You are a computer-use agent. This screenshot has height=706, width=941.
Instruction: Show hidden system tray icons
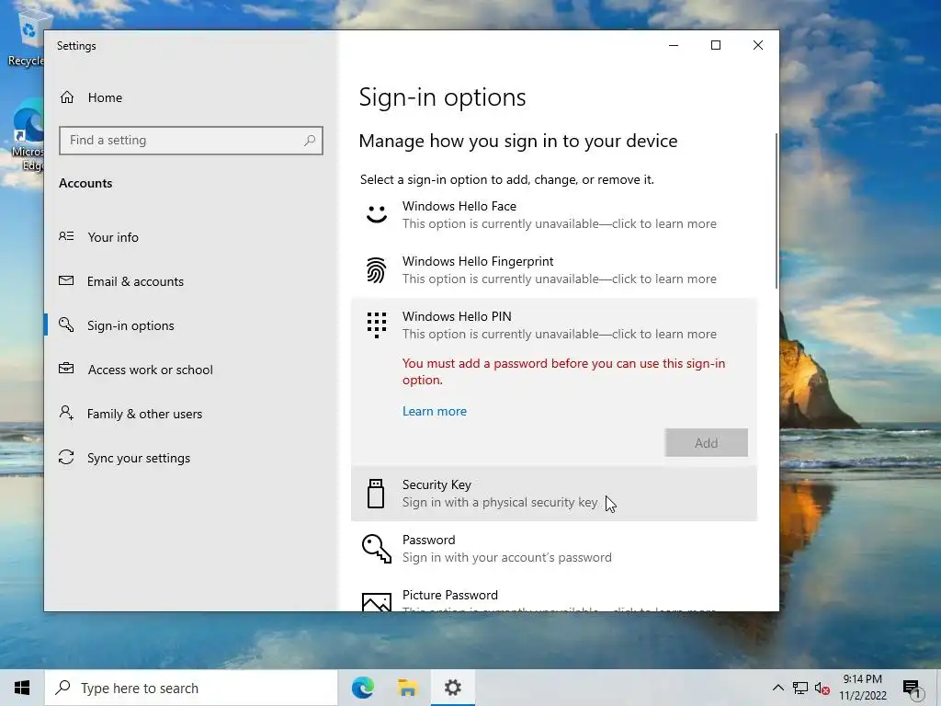tap(777, 688)
